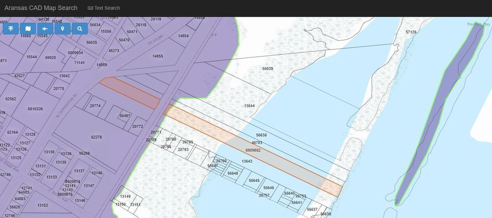
Task: Select parcel label 62278
Action: coord(96,137)
